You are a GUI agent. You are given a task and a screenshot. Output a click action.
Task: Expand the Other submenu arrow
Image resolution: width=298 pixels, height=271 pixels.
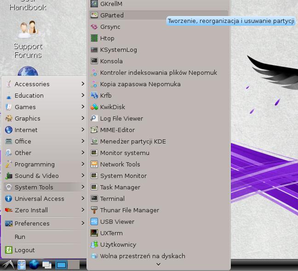pyautogui.click(x=83, y=153)
